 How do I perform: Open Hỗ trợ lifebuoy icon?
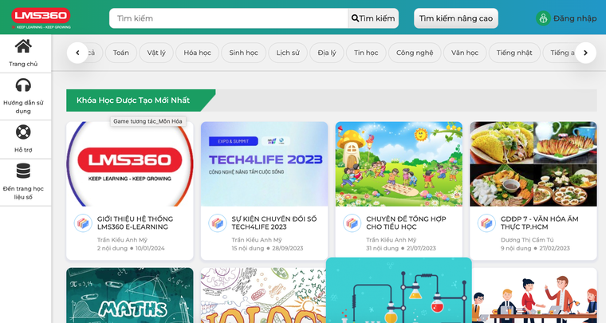coord(23,132)
